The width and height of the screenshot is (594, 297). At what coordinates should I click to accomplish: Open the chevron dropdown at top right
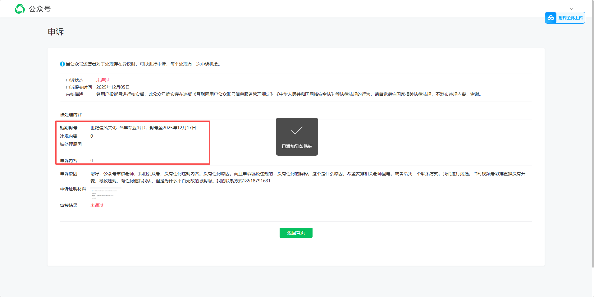point(572,9)
